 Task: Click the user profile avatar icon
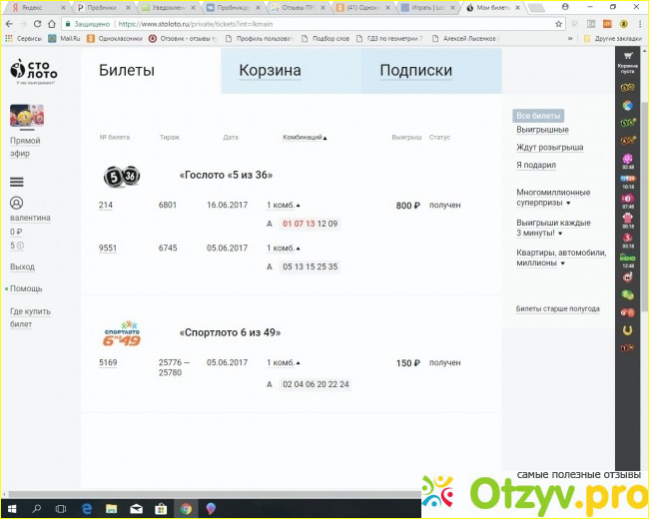(x=15, y=203)
